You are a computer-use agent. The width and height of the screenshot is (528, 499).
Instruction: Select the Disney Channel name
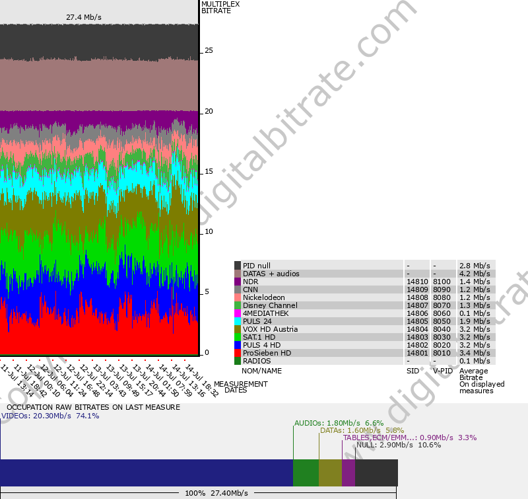coord(270,305)
